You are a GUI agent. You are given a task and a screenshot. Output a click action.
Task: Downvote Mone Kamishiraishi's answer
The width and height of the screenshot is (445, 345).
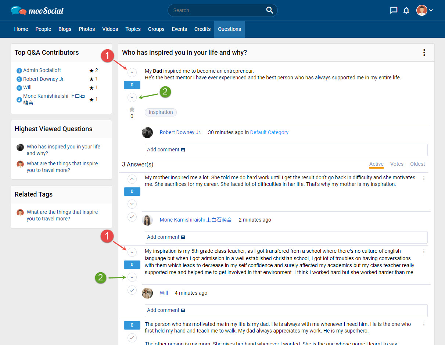(132, 204)
